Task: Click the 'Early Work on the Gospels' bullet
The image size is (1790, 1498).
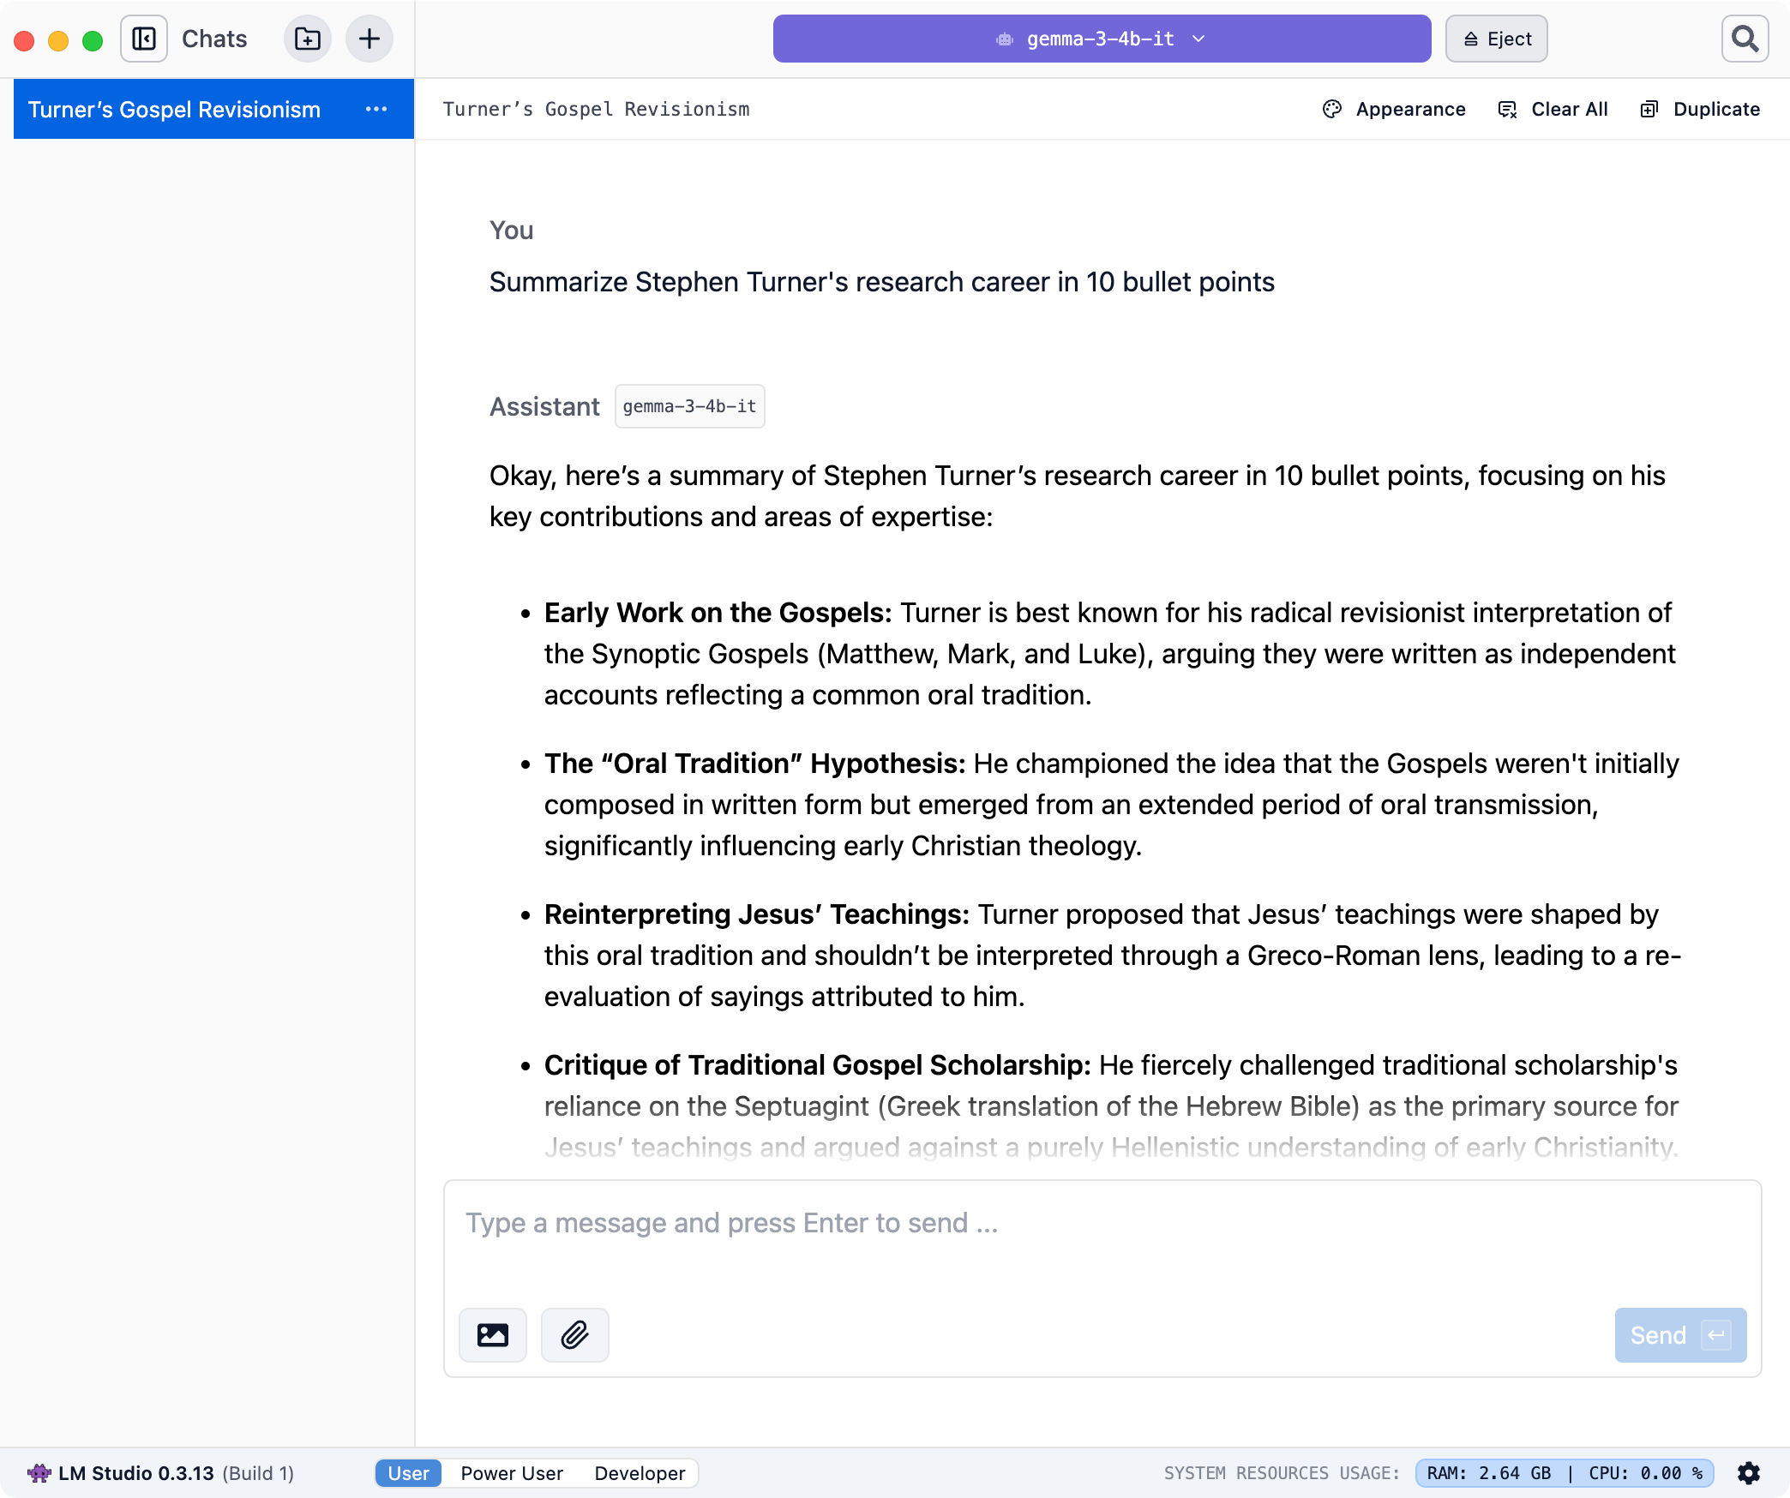Action: point(1110,654)
